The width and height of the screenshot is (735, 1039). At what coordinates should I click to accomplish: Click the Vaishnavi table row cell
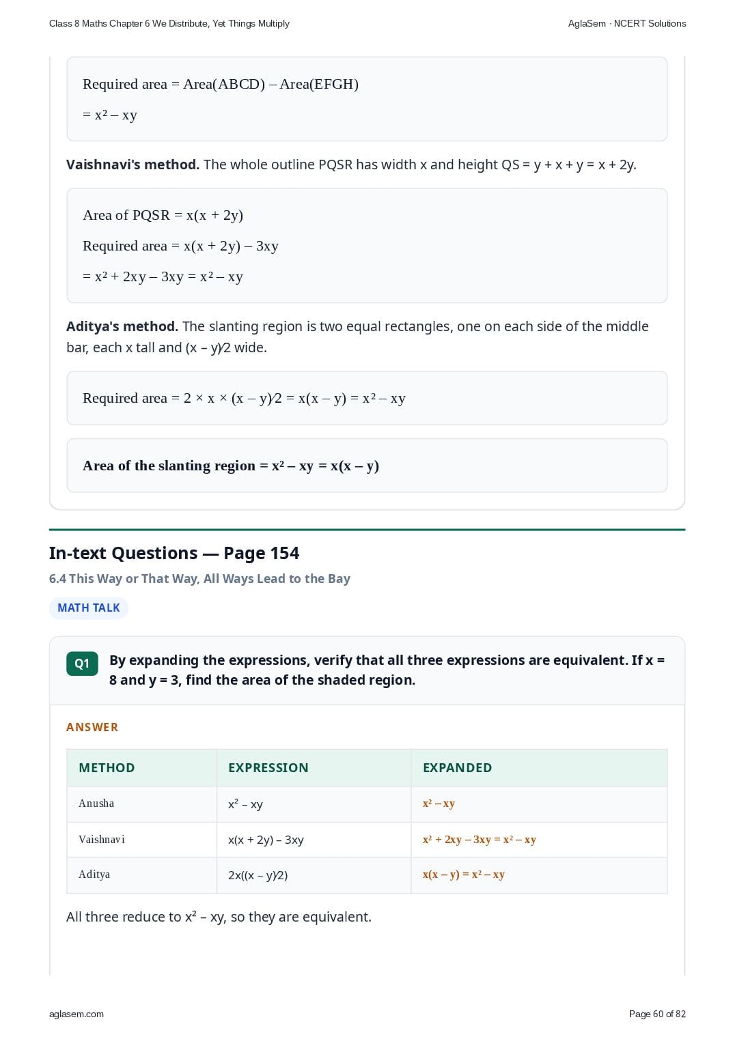141,840
